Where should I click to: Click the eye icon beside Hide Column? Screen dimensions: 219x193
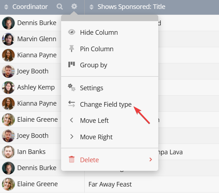point(72,32)
